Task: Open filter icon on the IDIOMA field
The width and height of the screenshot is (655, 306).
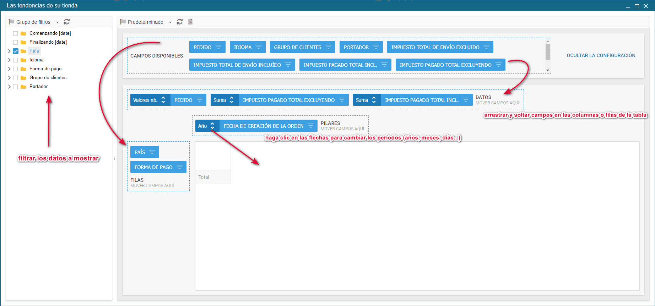Action: click(x=259, y=47)
